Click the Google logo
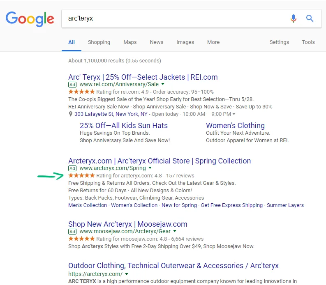Image resolution: width=326 pixels, height=285 pixels. tap(30, 19)
